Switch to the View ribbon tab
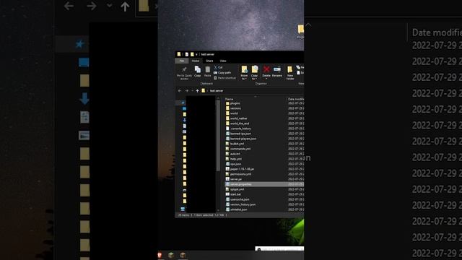462x260 pixels. coord(223,61)
